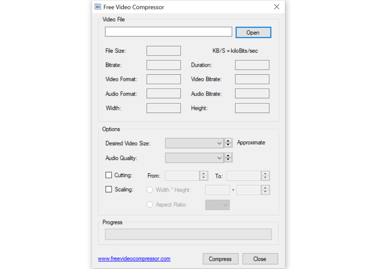The width and height of the screenshot is (376, 269).
Task: Click the 'Audio Quality:' label
Action: click(121, 158)
